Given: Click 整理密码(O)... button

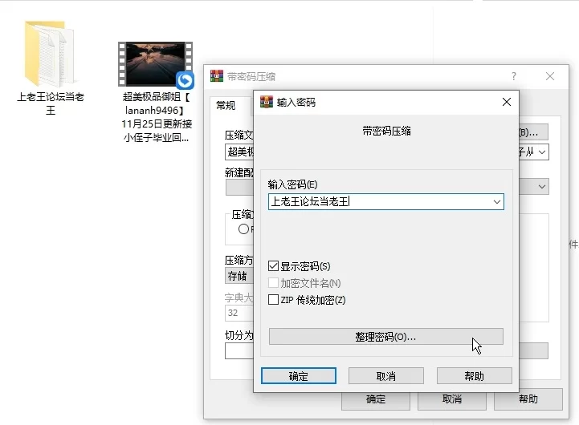Looking at the screenshot, I should coord(386,337).
